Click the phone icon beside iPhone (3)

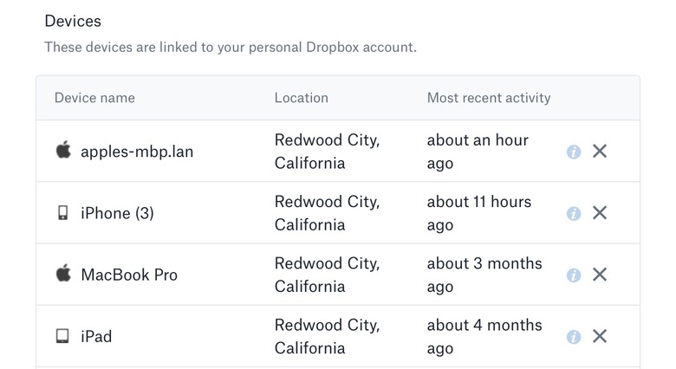pos(62,213)
